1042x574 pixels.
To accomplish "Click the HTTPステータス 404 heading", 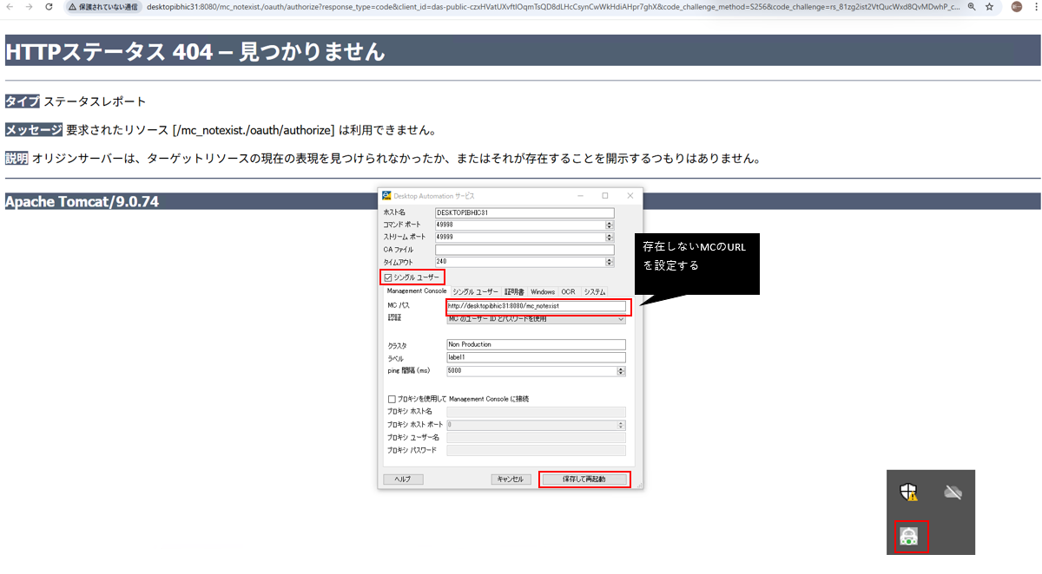I will pos(195,51).
